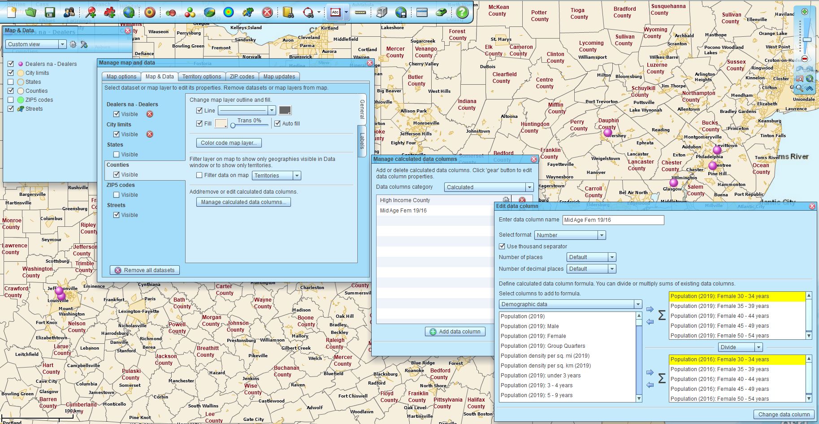The width and height of the screenshot is (819, 424).
Task: Click Change data column button
Action: tap(784, 415)
